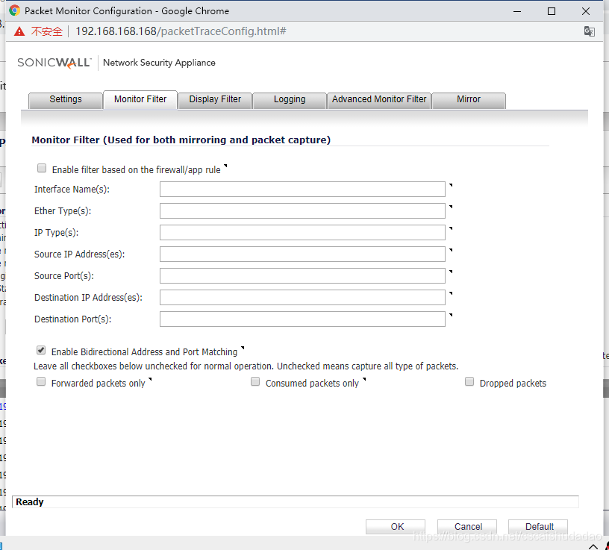Click tooltip marker beside Destination Port(s) field
Viewport: 609px width, 550px height.
coord(451,316)
